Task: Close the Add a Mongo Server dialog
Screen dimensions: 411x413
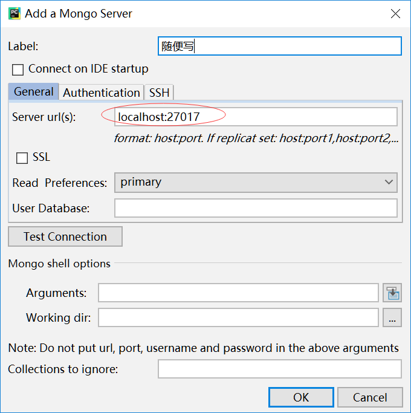Action: pos(395,13)
